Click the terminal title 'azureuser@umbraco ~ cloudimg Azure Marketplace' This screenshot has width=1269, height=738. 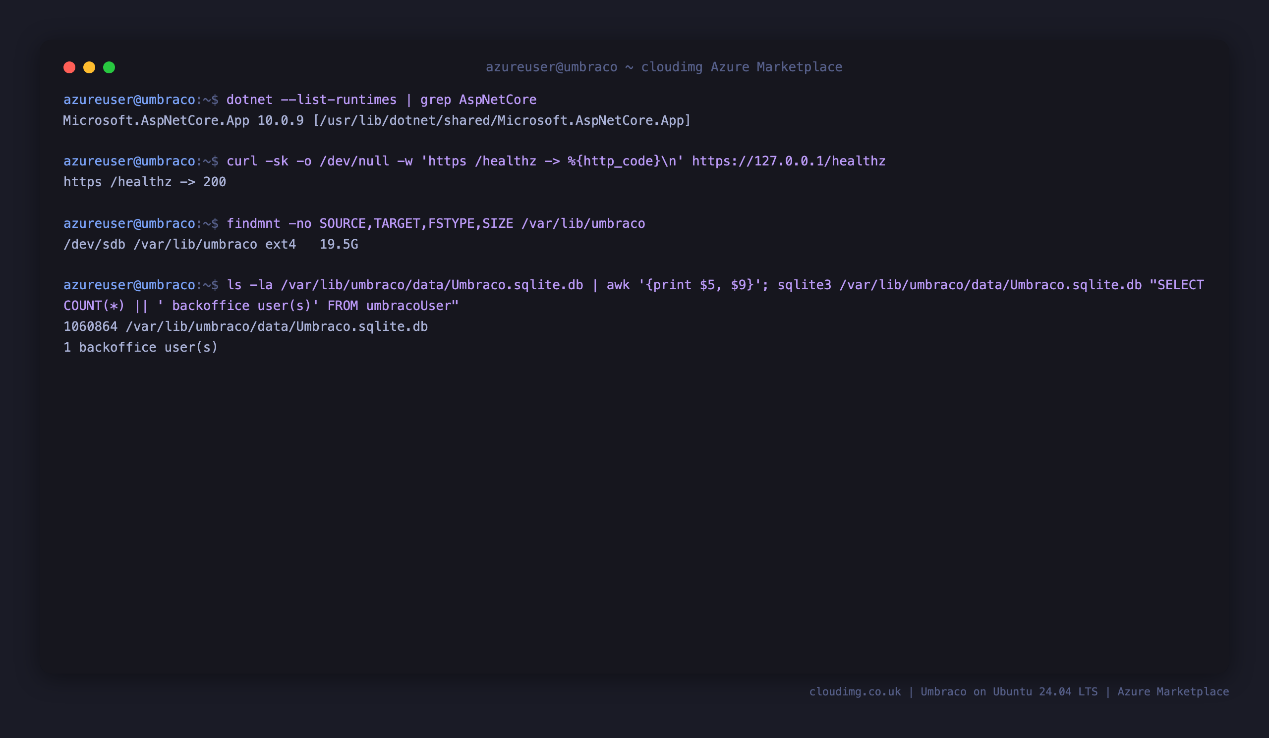[x=664, y=67]
